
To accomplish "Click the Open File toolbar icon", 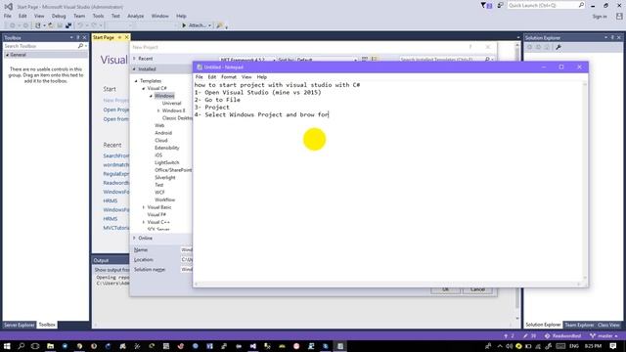I will 51,25.
